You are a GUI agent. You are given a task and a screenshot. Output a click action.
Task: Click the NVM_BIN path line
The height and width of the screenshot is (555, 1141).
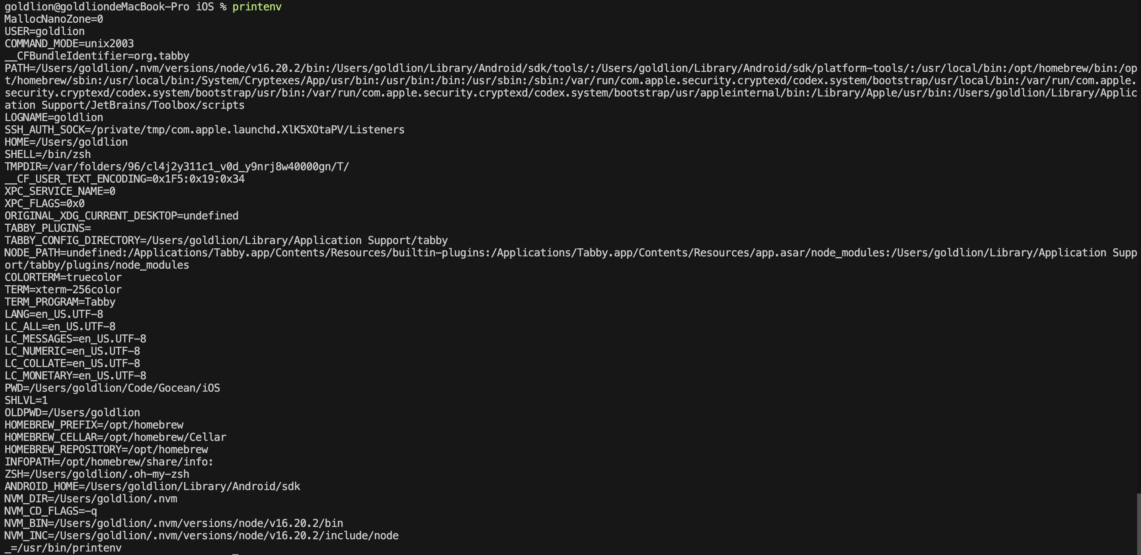tap(173, 523)
